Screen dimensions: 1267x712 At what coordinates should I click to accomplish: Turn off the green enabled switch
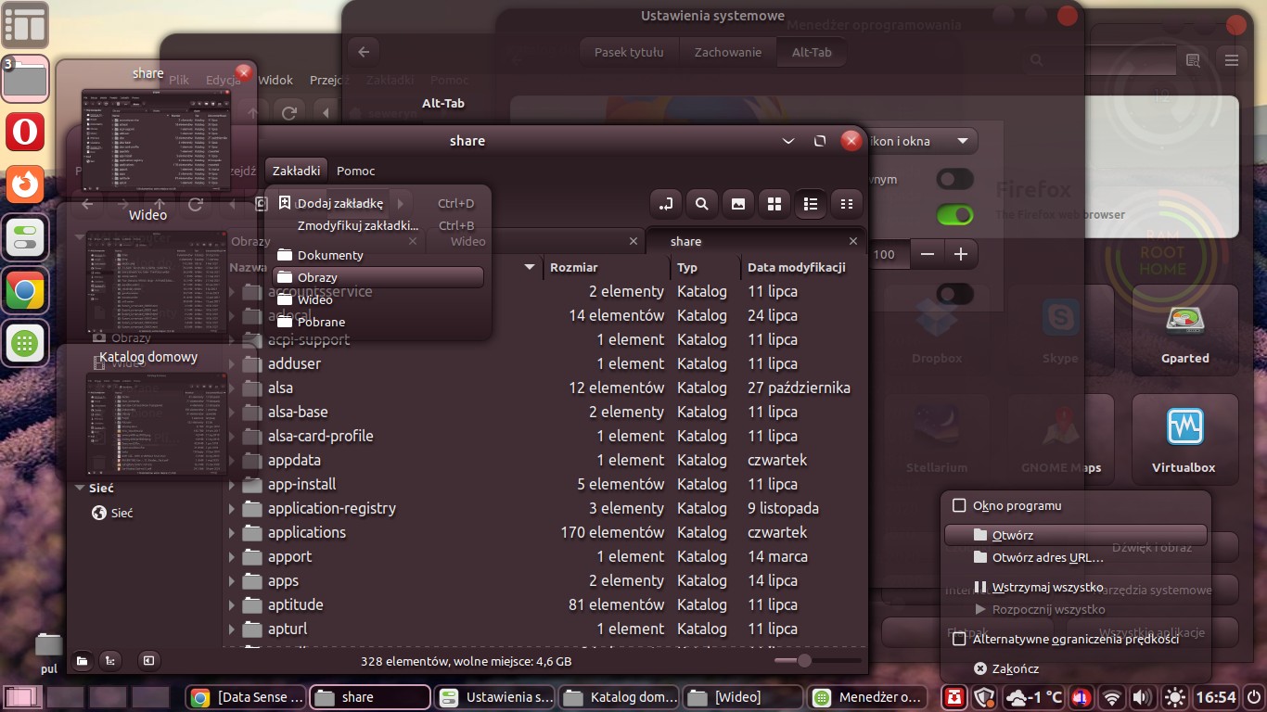(x=954, y=215)
